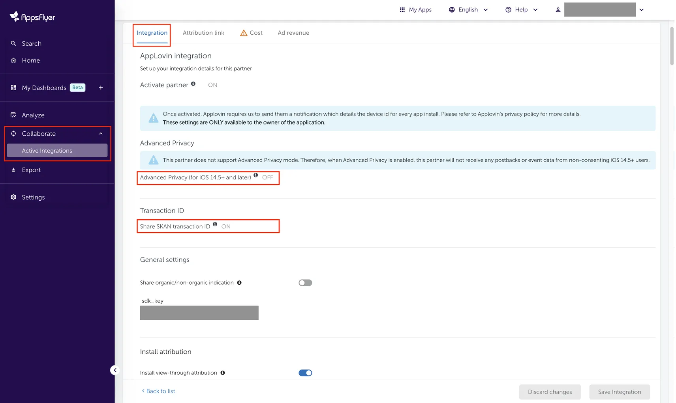Screen dimensions: 676x403
Task: Switch to the Attribution link tab
Action: pyautogui.click(x=203, y=33)
